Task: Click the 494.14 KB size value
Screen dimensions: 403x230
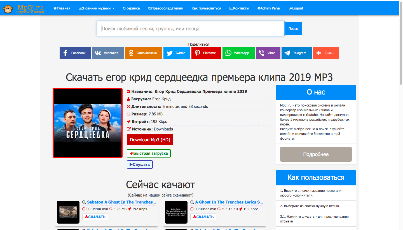Action: coord(229,209)
